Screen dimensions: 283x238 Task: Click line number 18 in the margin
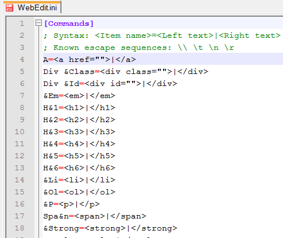point(20,228)
